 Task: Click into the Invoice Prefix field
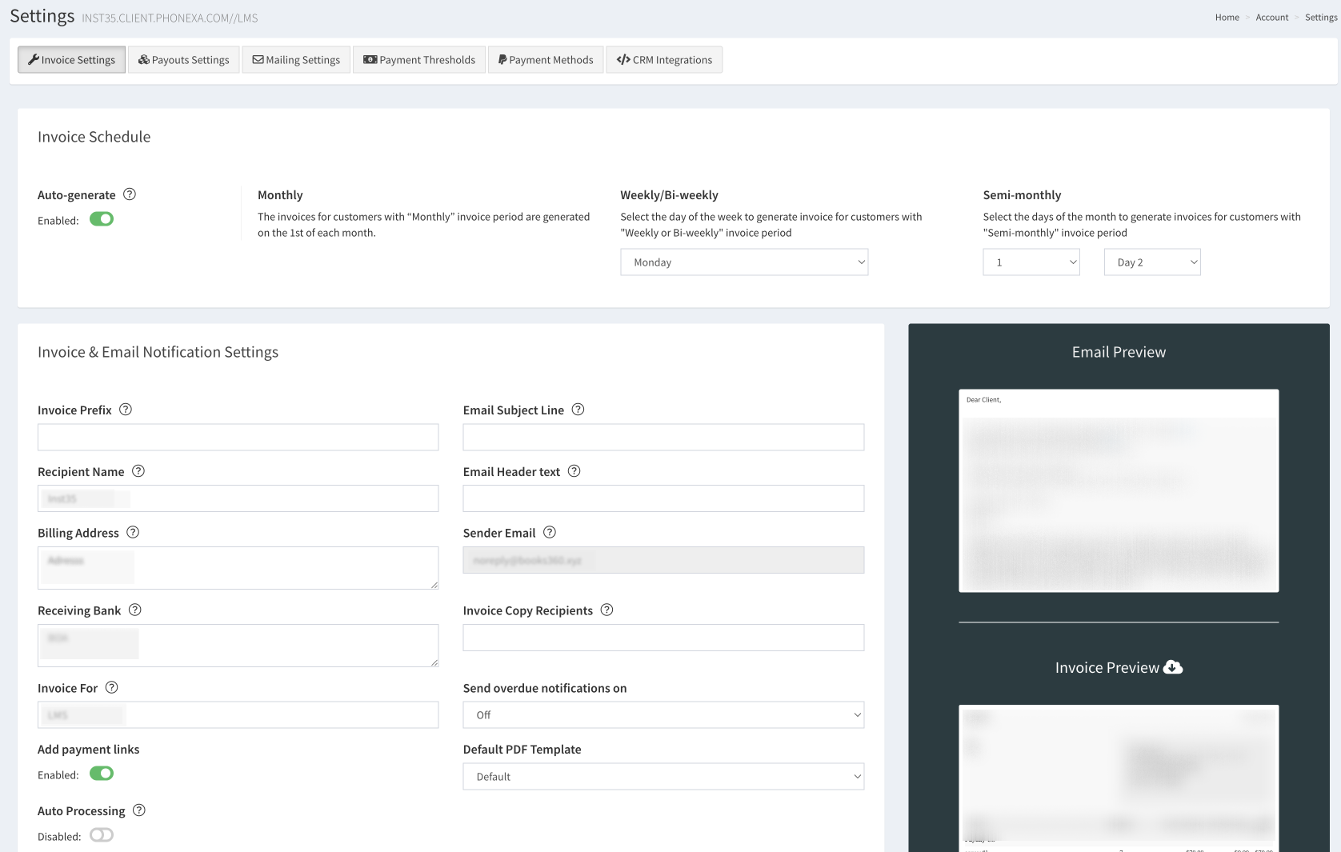coord(238,438)
